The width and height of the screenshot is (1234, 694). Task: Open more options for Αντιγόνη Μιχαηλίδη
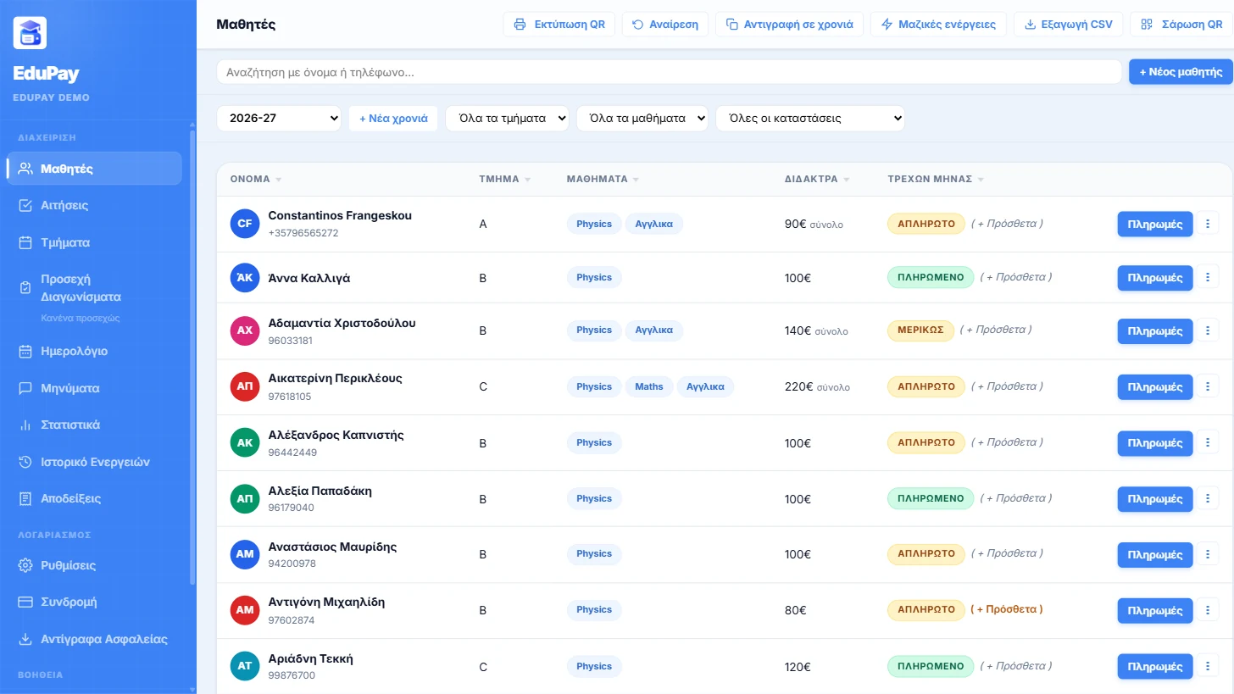click(x=1208, y=610)
